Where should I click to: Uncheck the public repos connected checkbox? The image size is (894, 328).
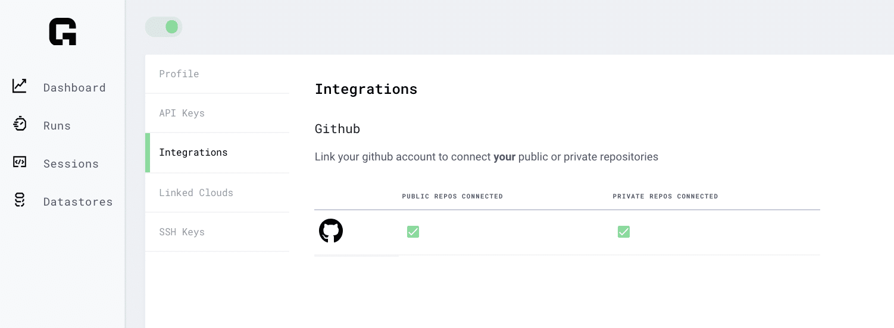pos(413,232)
